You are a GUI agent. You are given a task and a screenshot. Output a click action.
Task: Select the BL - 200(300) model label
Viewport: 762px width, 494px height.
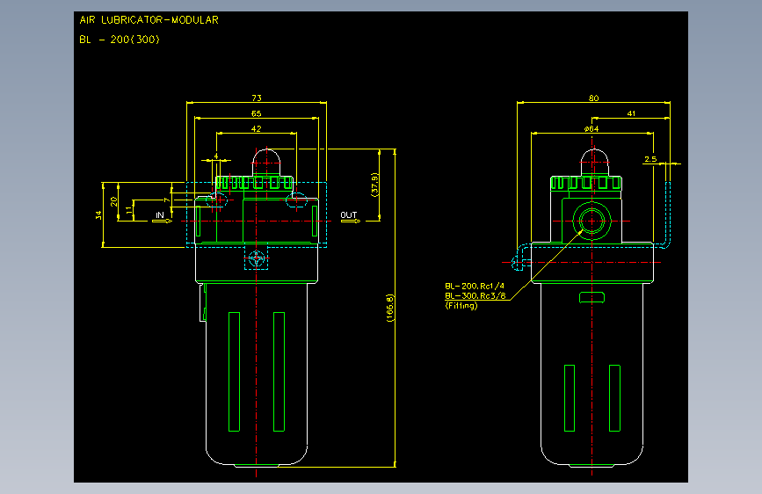(x=120, y=40)
